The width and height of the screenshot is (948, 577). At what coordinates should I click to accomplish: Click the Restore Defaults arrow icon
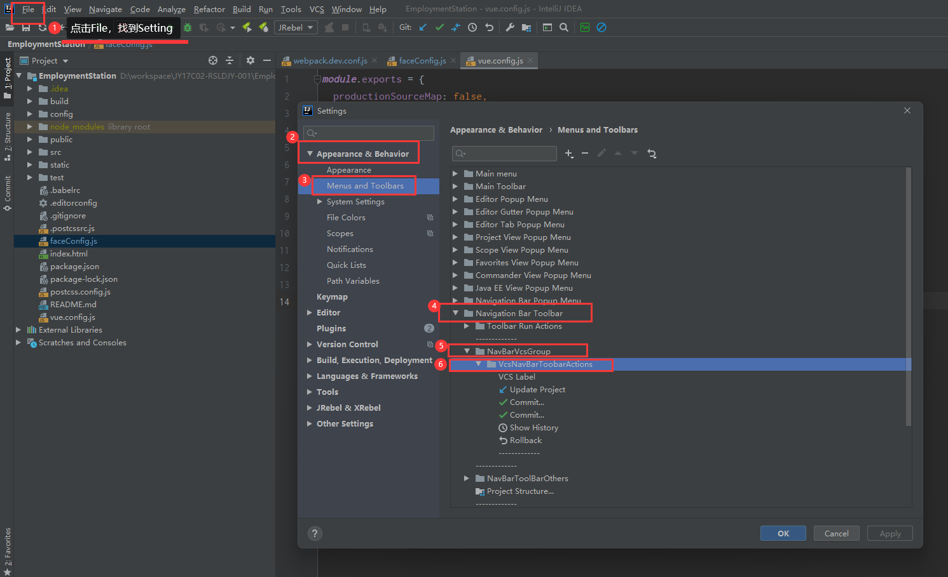(x=652, y=154)
